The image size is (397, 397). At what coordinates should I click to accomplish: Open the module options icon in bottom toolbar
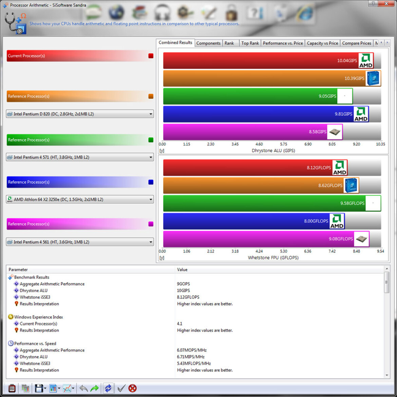tap(12, 388)
